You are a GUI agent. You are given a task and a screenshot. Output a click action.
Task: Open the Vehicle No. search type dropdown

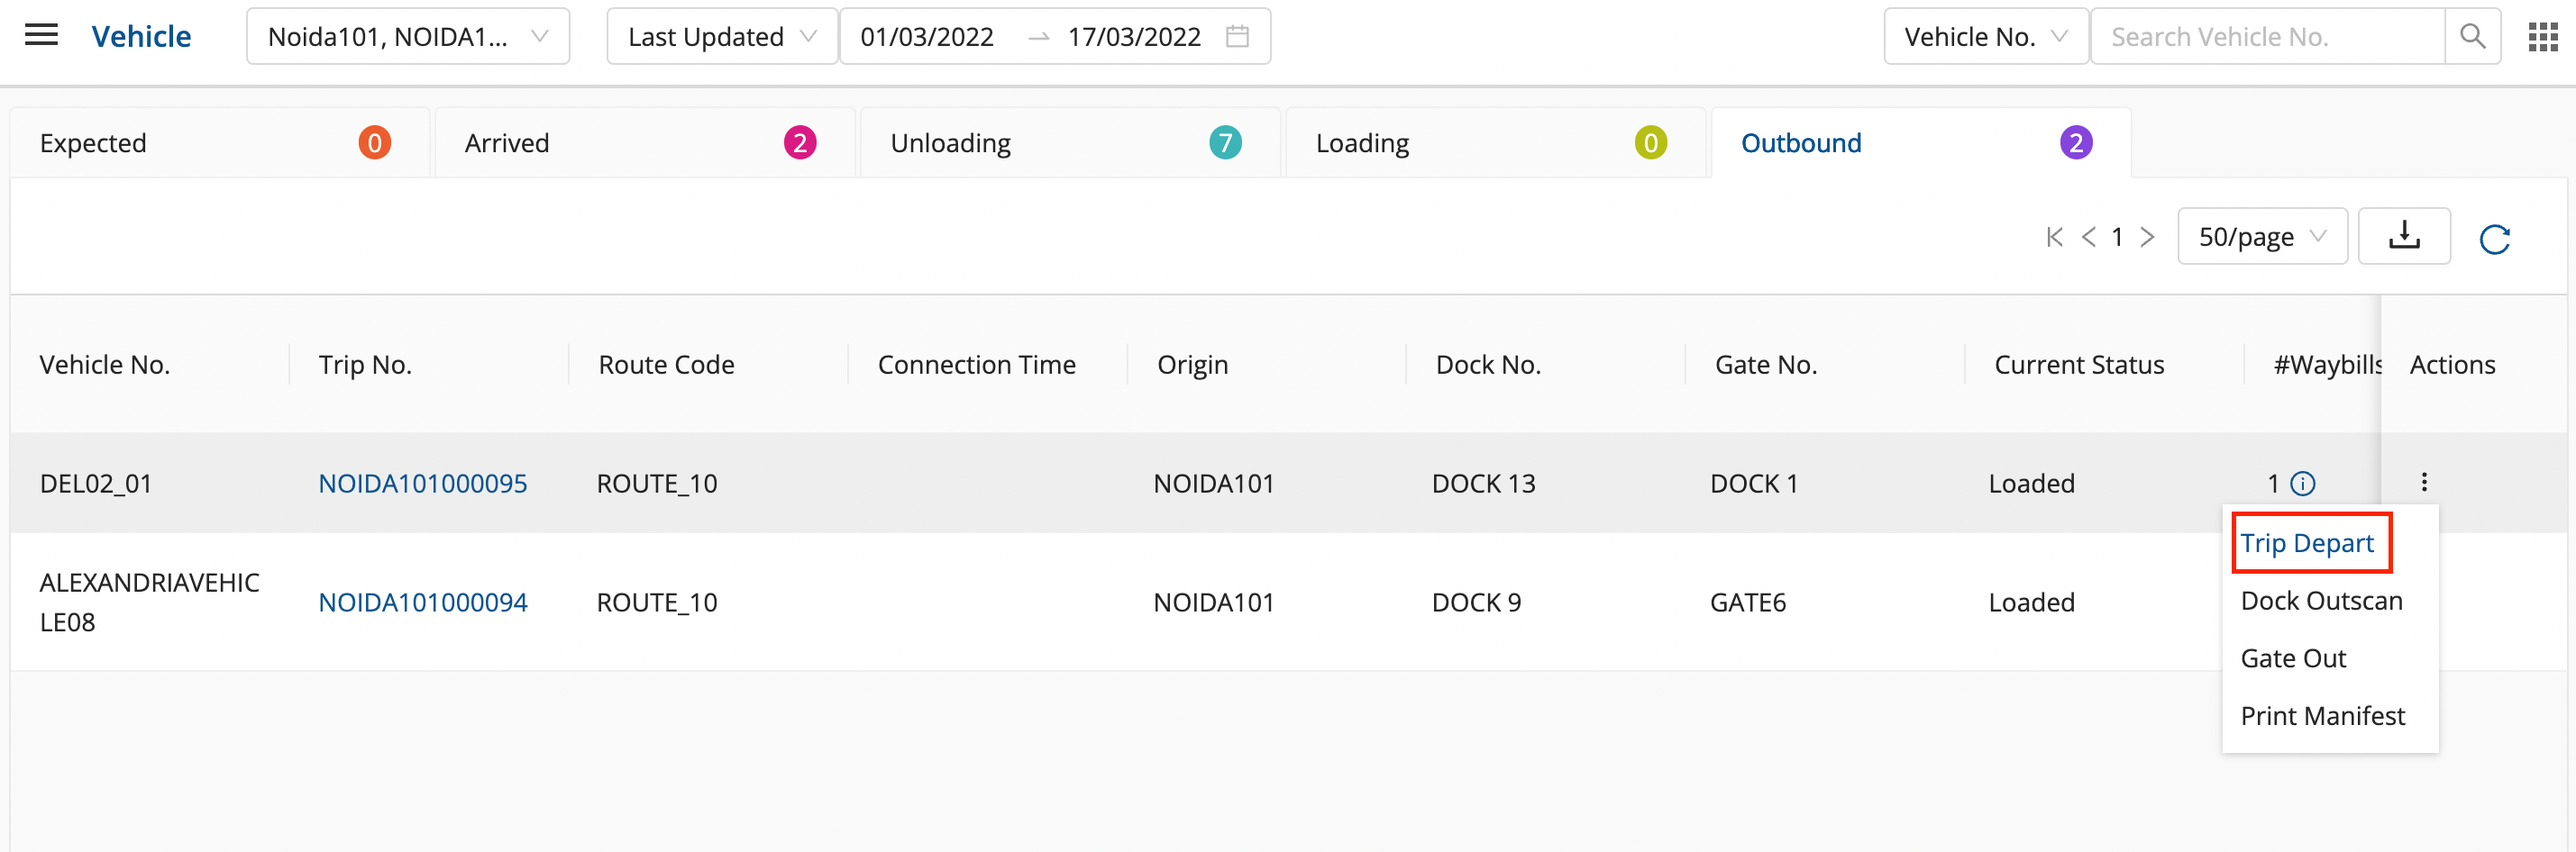1984,37
